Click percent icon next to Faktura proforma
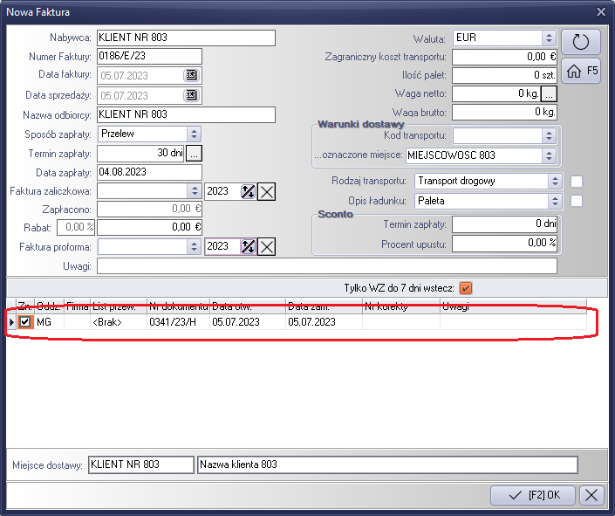The image size is (615, 516). pyautogui.click(x=248, y=247)
